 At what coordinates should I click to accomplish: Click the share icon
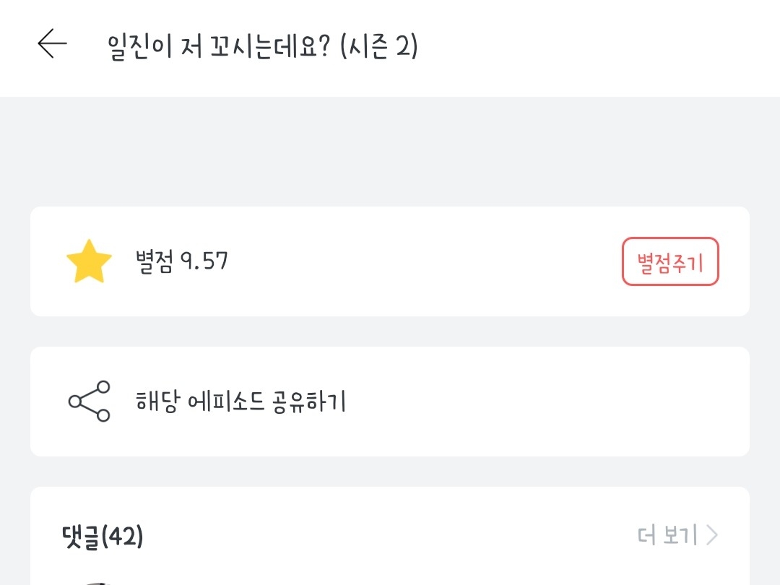click(x=89, y=402)
